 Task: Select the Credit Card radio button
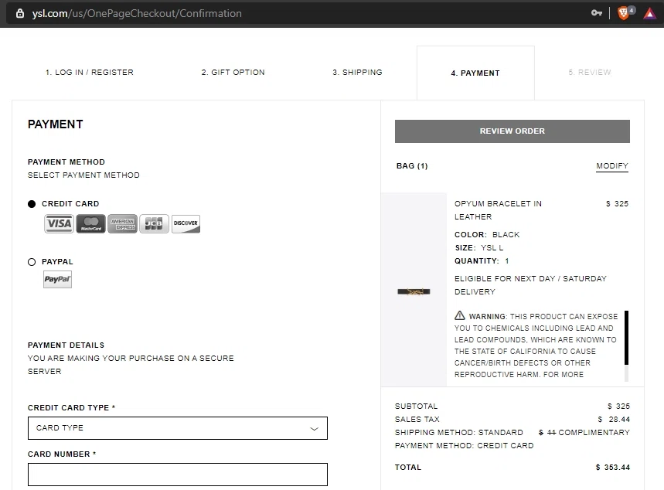[32, 204]
